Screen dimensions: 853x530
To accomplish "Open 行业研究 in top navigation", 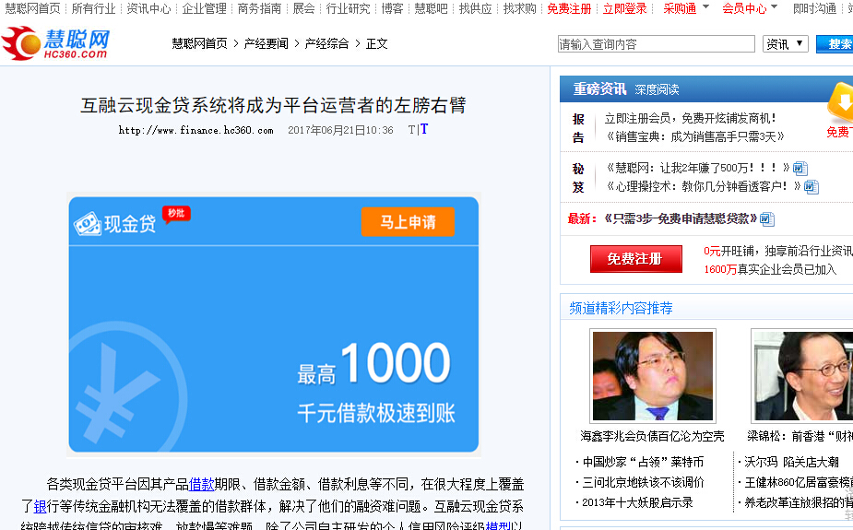I will pos(349,8).
